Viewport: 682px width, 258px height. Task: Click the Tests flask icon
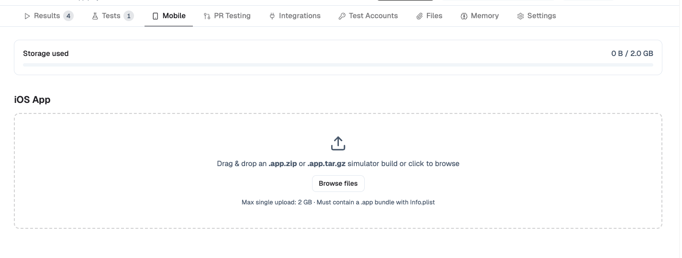click(95, 16)
